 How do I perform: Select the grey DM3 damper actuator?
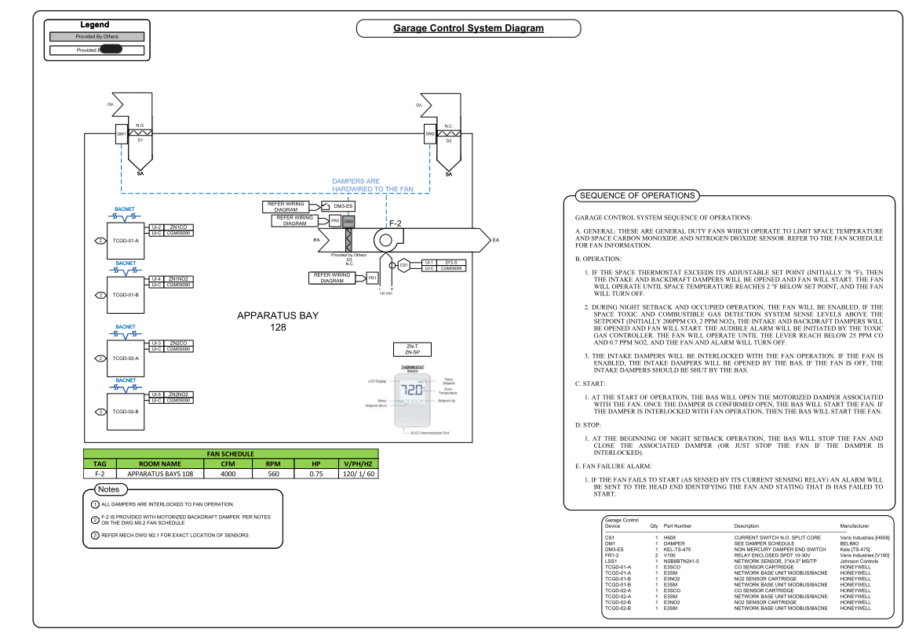[x=348, y=222]
